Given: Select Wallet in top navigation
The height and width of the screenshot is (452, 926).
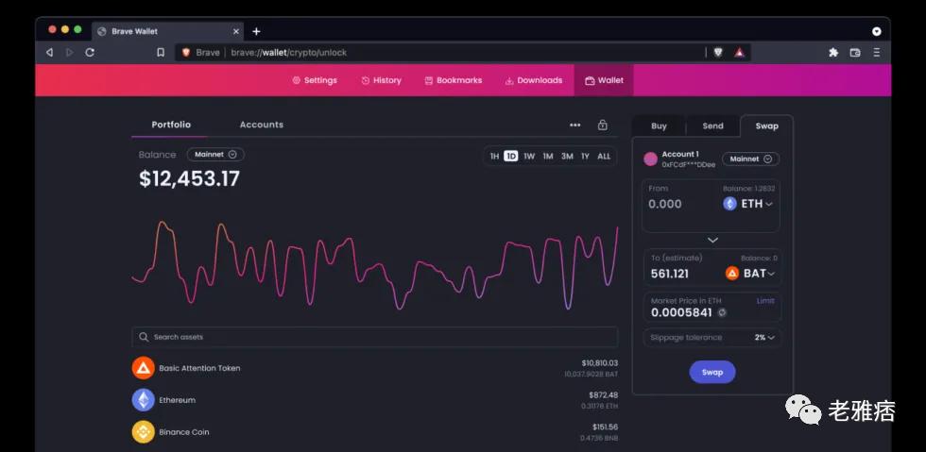Looking at the screenshot, I should 604,80.
